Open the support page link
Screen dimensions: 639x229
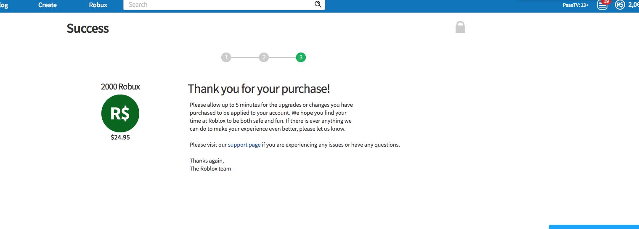pos(244,145)
